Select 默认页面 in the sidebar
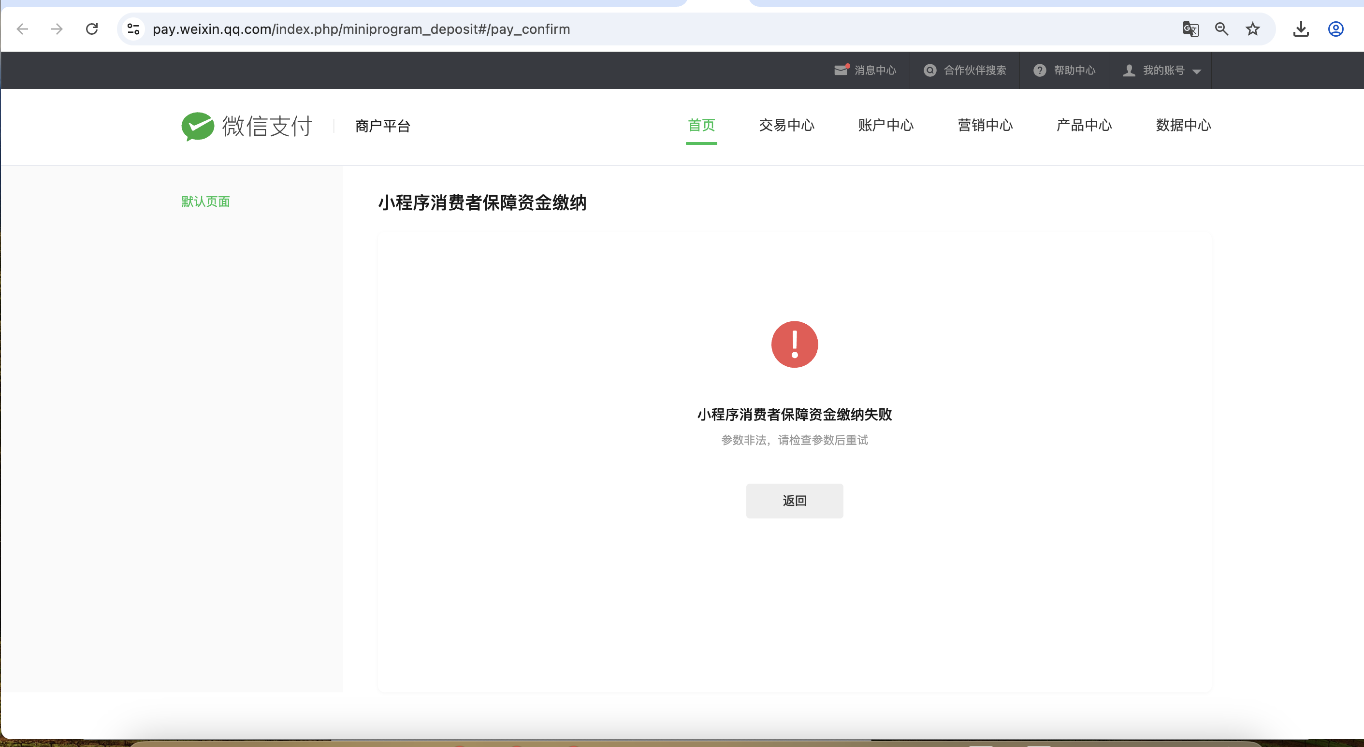 [x=205, y=201]
